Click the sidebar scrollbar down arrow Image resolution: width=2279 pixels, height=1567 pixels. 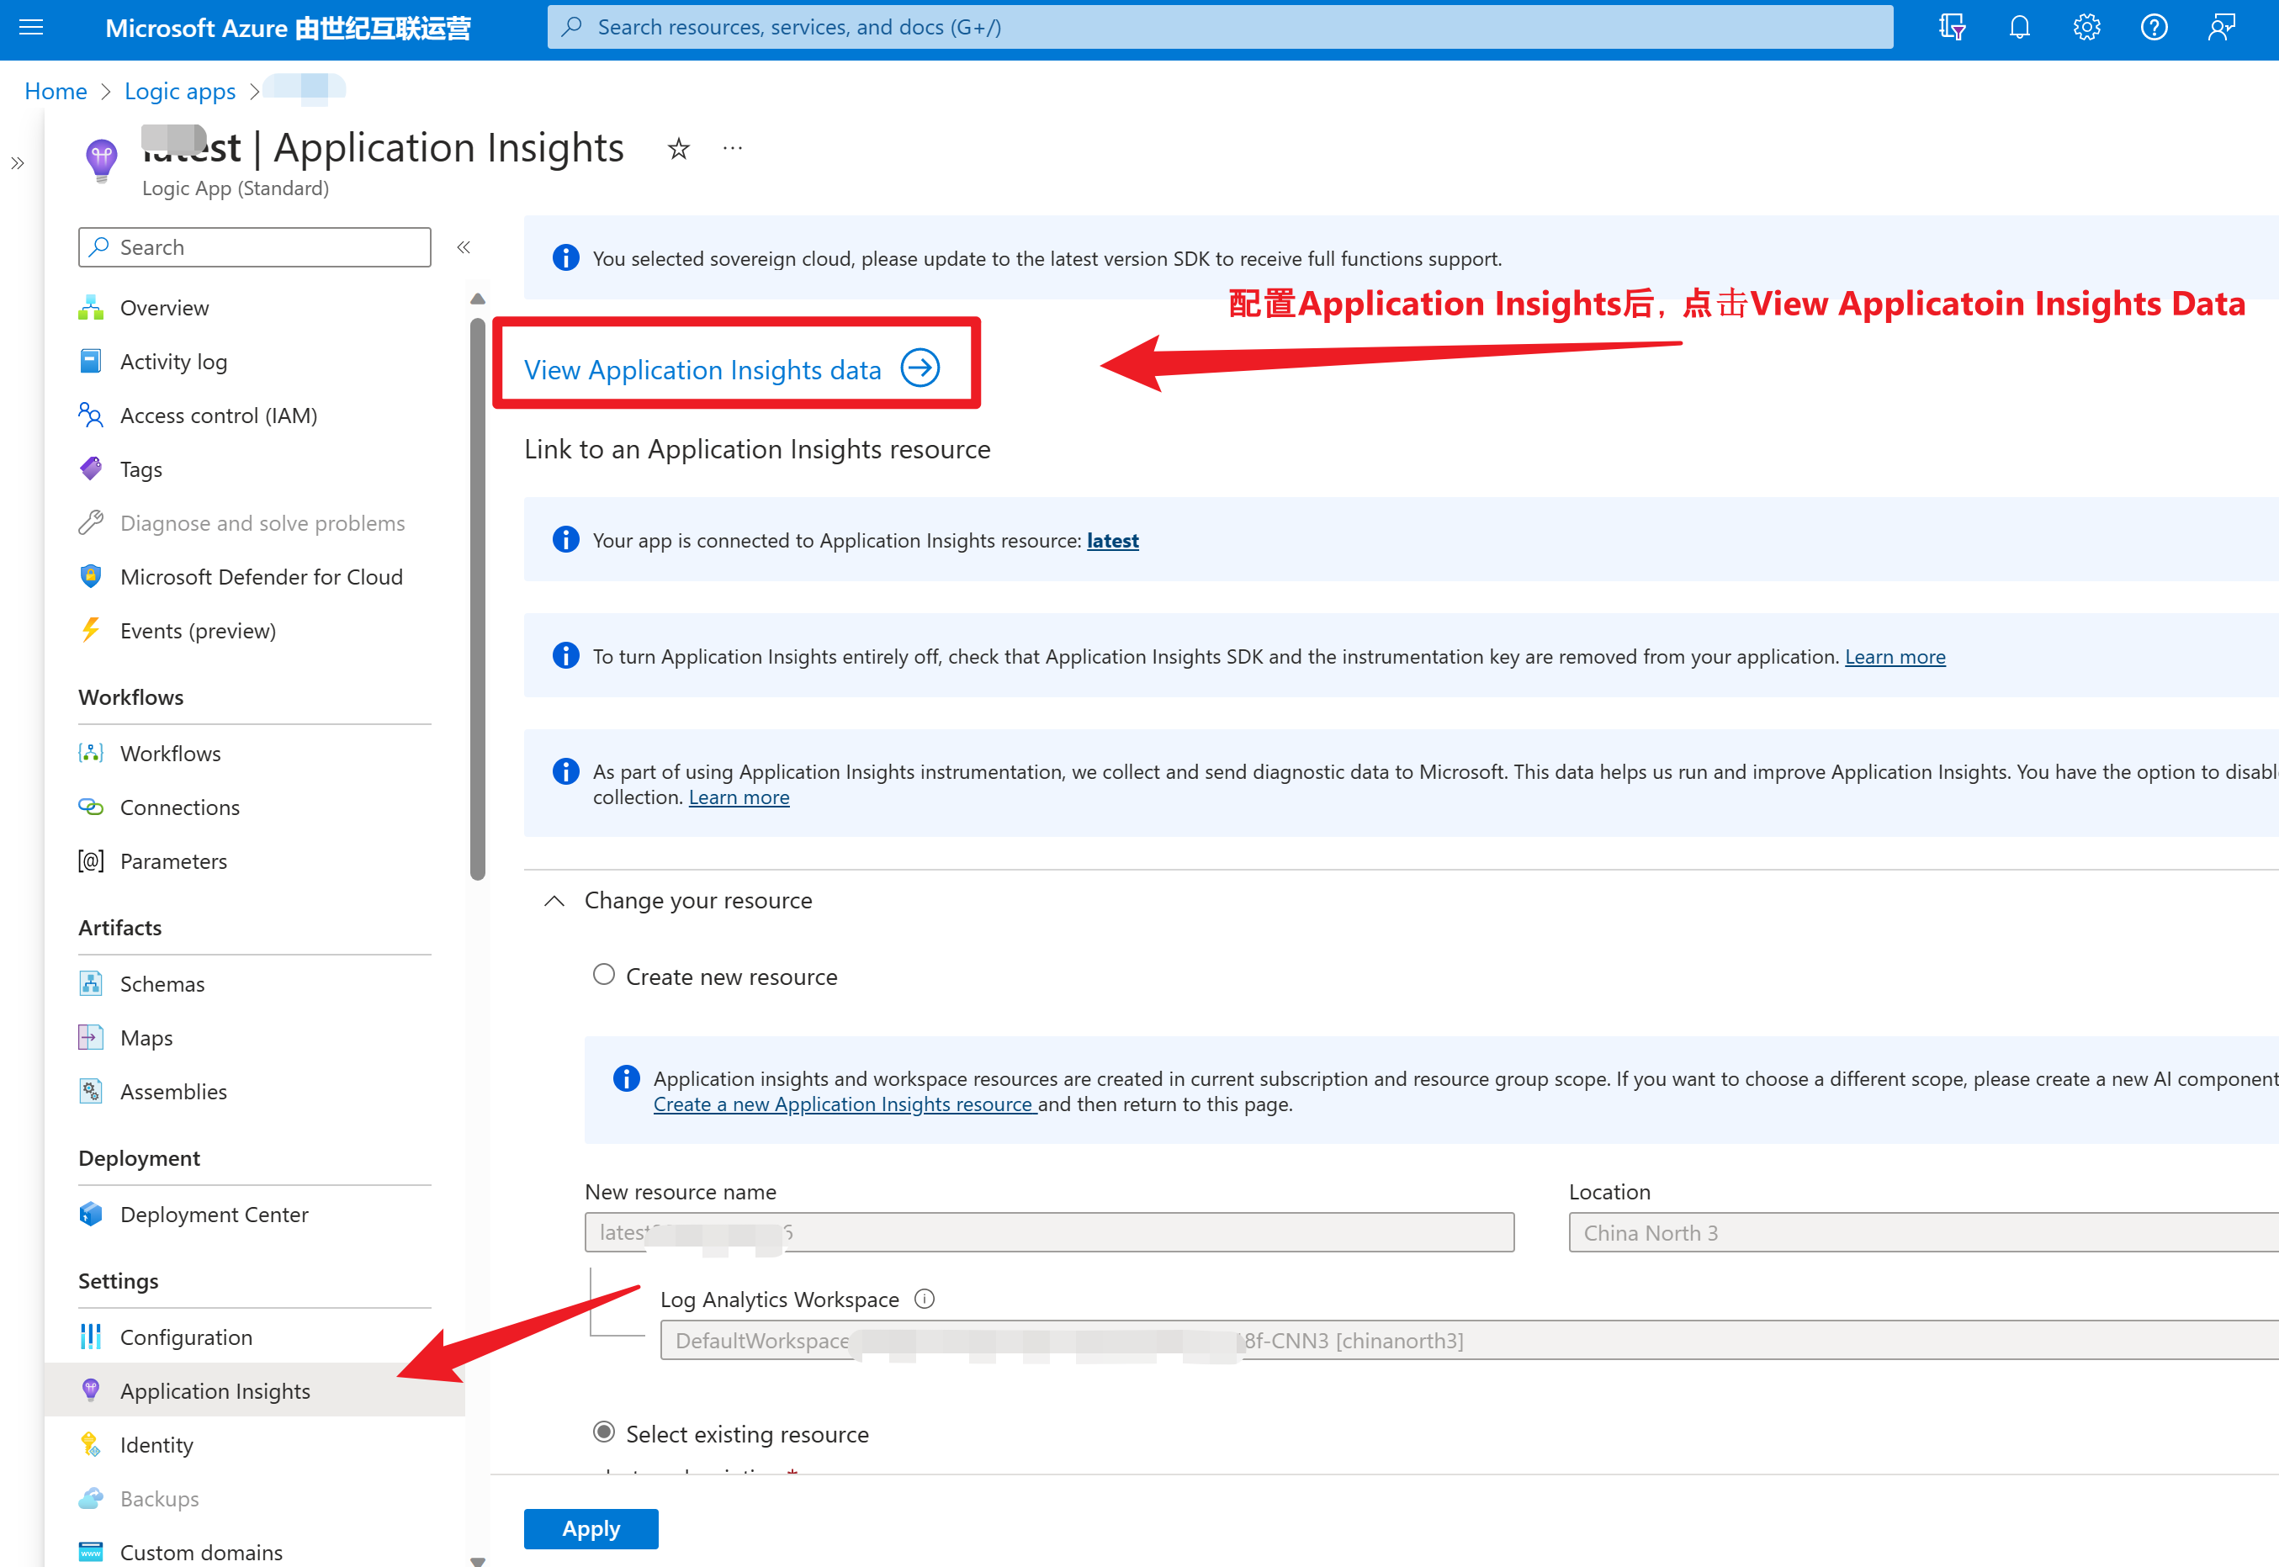coord(477,1559)
